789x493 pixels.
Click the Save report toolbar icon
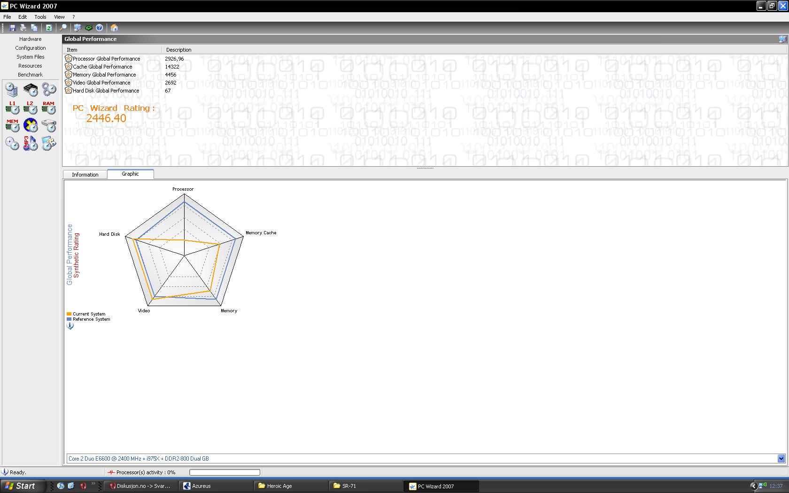click(x=13, y=28)
